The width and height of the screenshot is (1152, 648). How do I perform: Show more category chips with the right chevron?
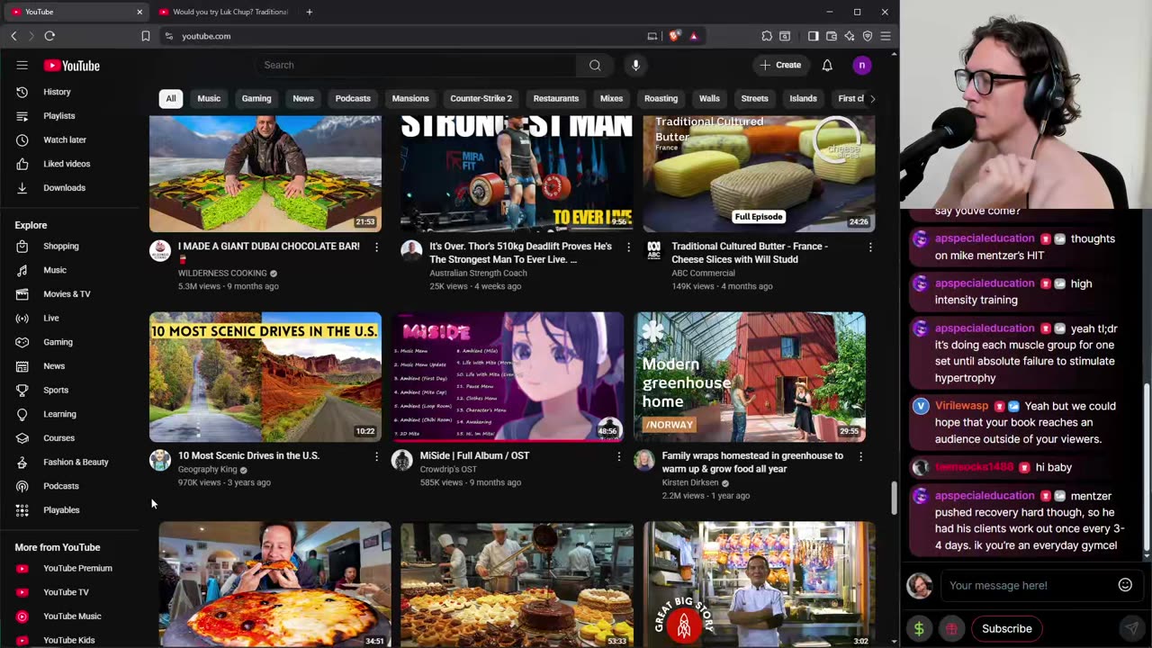coord(871,98)
